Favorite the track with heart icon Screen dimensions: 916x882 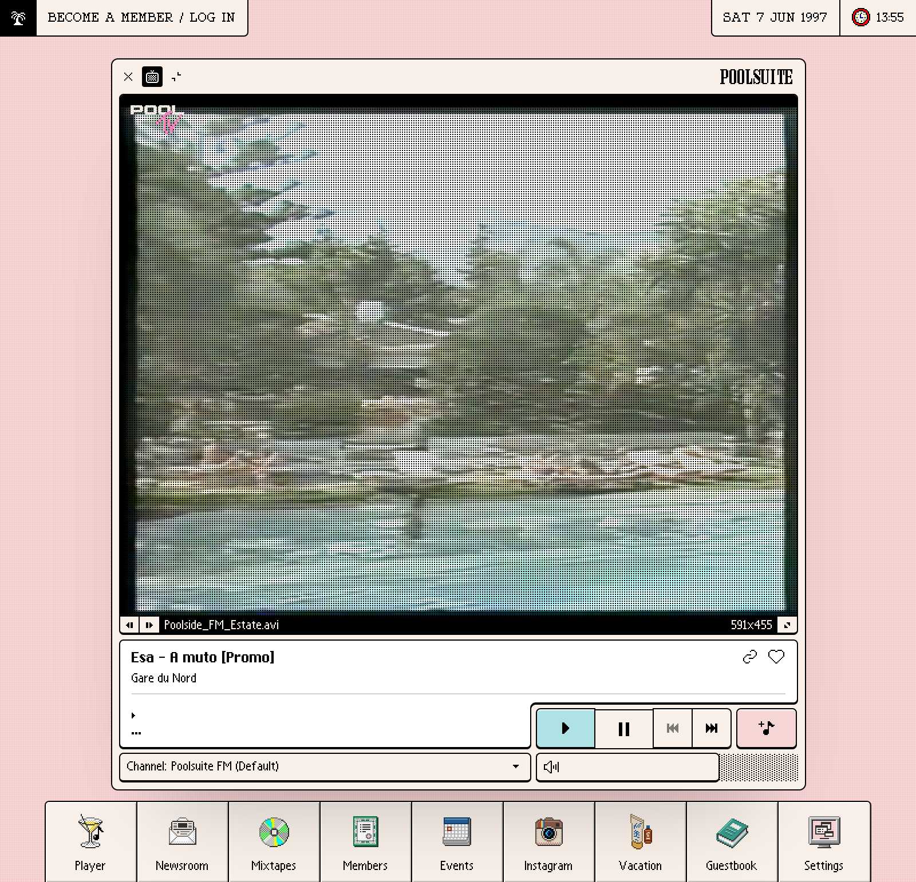(x=776, y=657)
